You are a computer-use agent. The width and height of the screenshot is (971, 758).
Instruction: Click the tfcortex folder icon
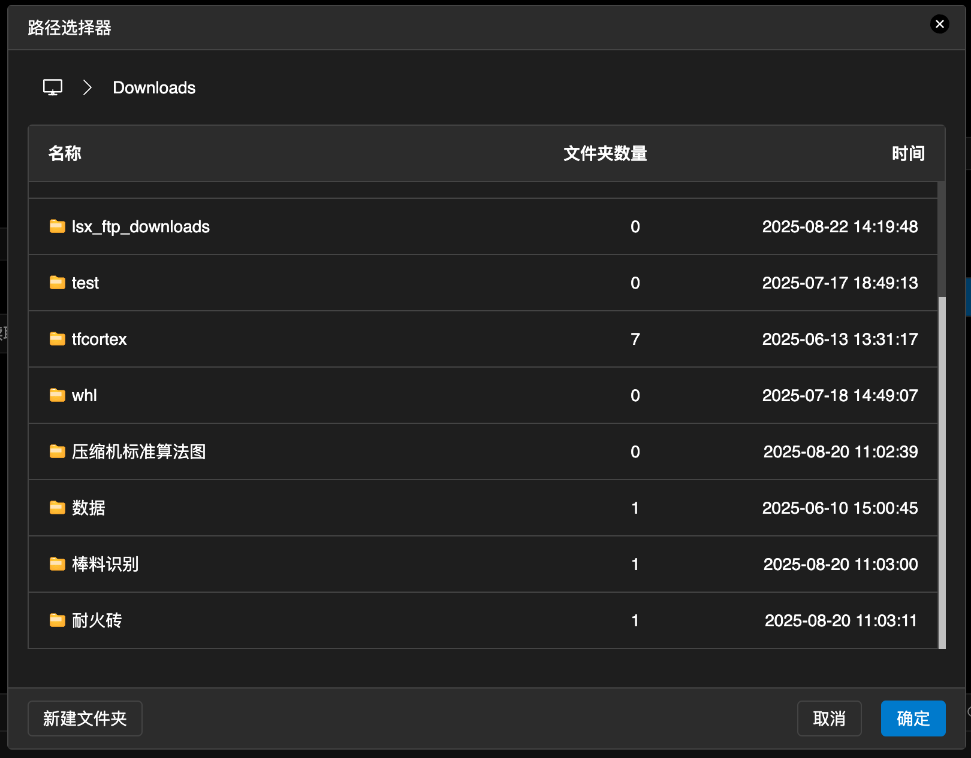click(58, 339)
